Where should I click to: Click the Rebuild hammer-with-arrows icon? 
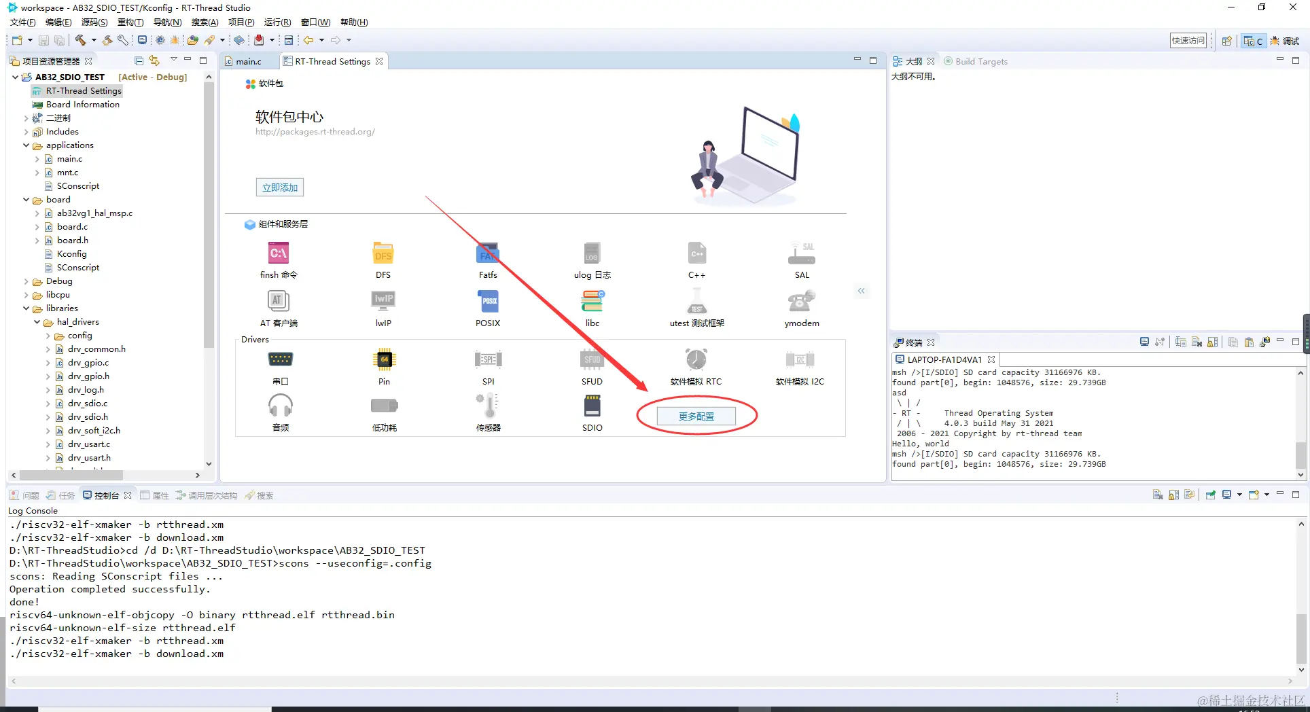107,41
